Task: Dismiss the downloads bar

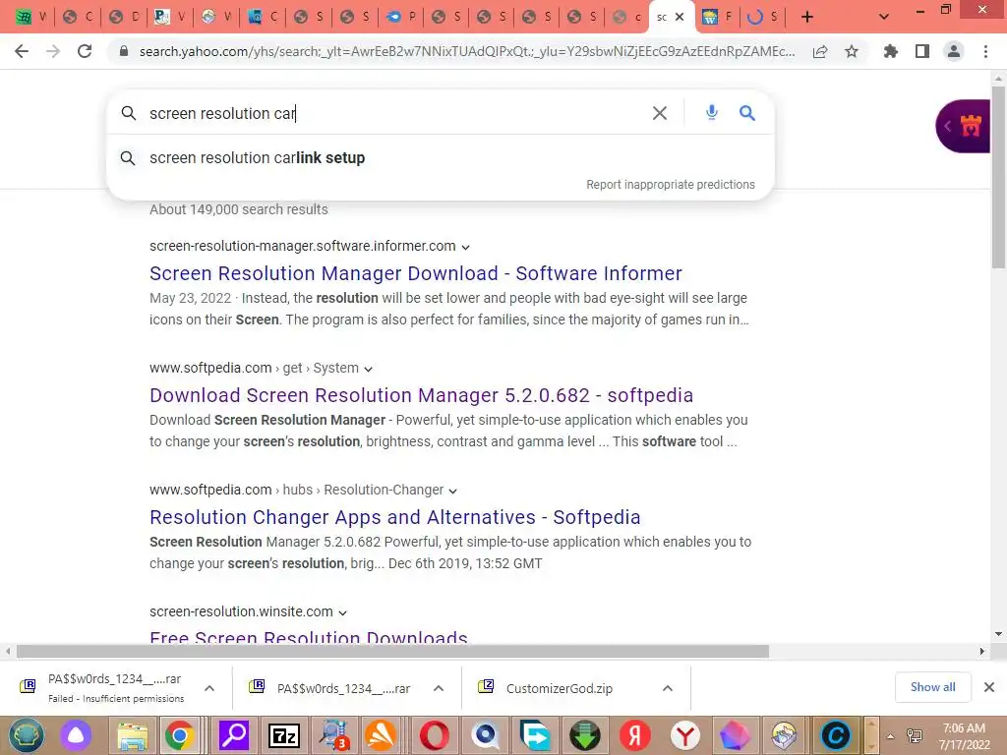Action: (989, 687)
